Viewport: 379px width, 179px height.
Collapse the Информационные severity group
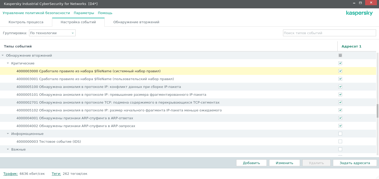coord(8,134)
